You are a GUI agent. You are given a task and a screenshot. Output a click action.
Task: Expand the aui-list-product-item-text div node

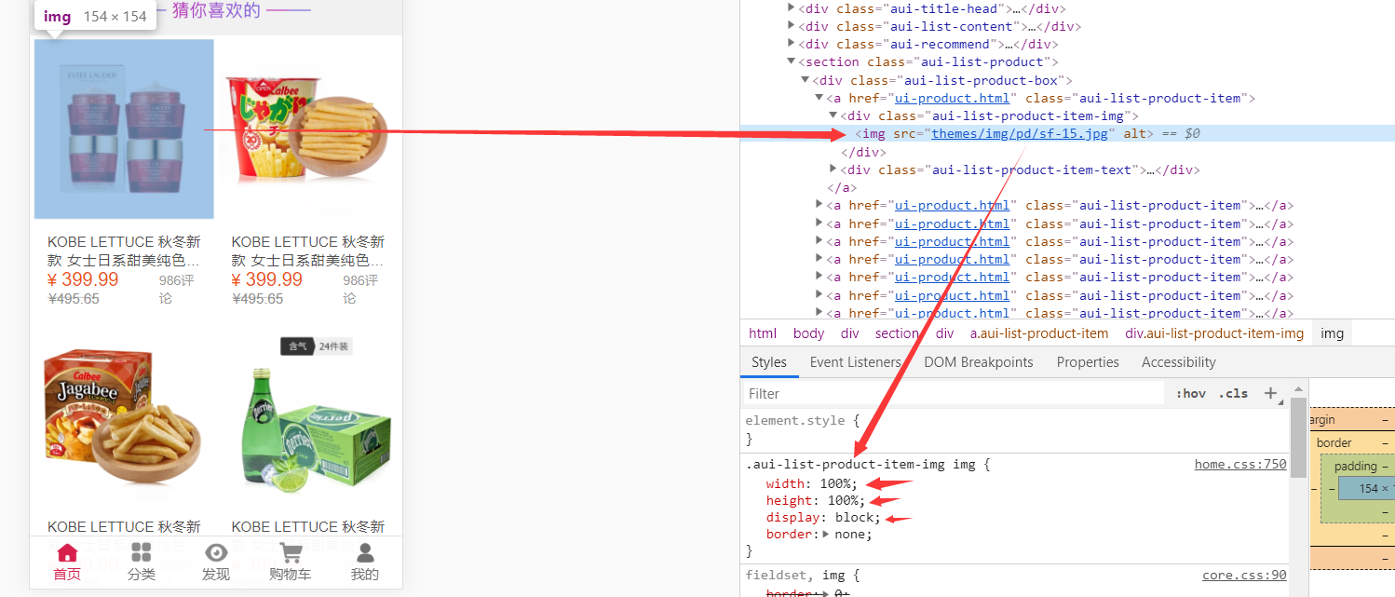pos(833,170)
